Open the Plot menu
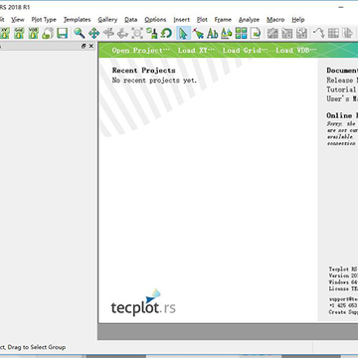The height and width of the screenshot is (358, 358). pyautogui.click(x=202, y=20)
